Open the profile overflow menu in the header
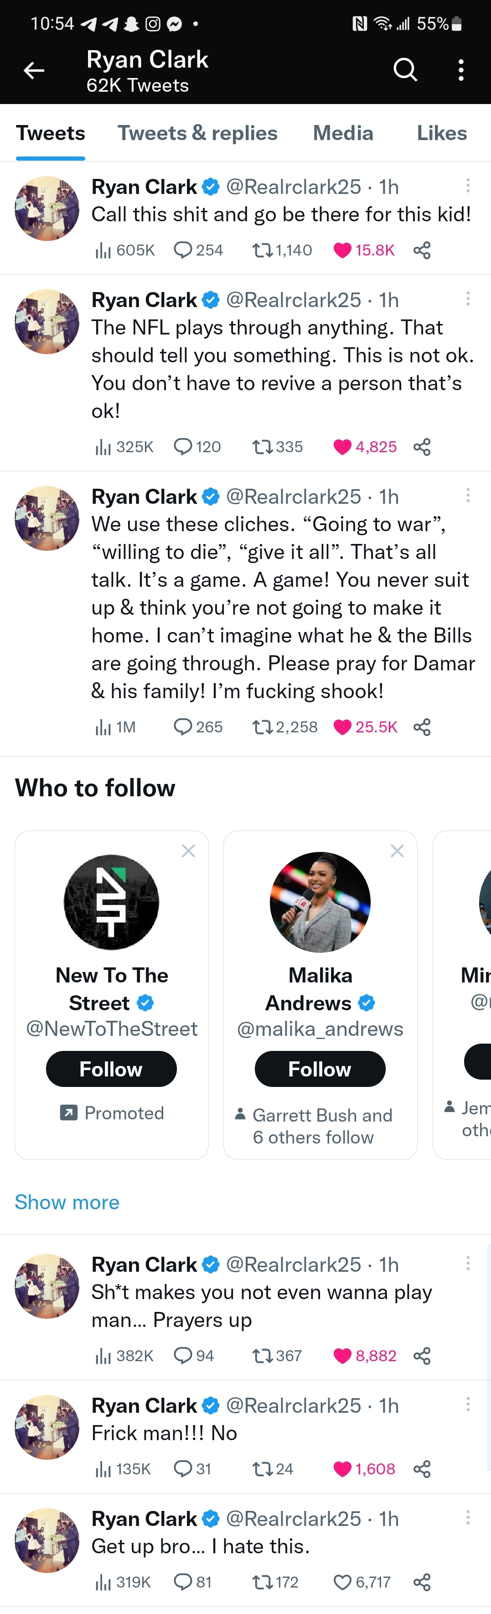 [x=461, y=70]
